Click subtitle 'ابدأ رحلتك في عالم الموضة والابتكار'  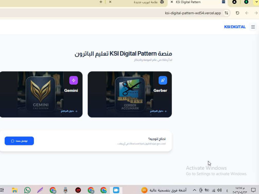coord(153,60)
